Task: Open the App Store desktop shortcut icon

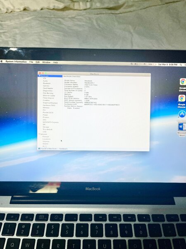Action: 182,114
